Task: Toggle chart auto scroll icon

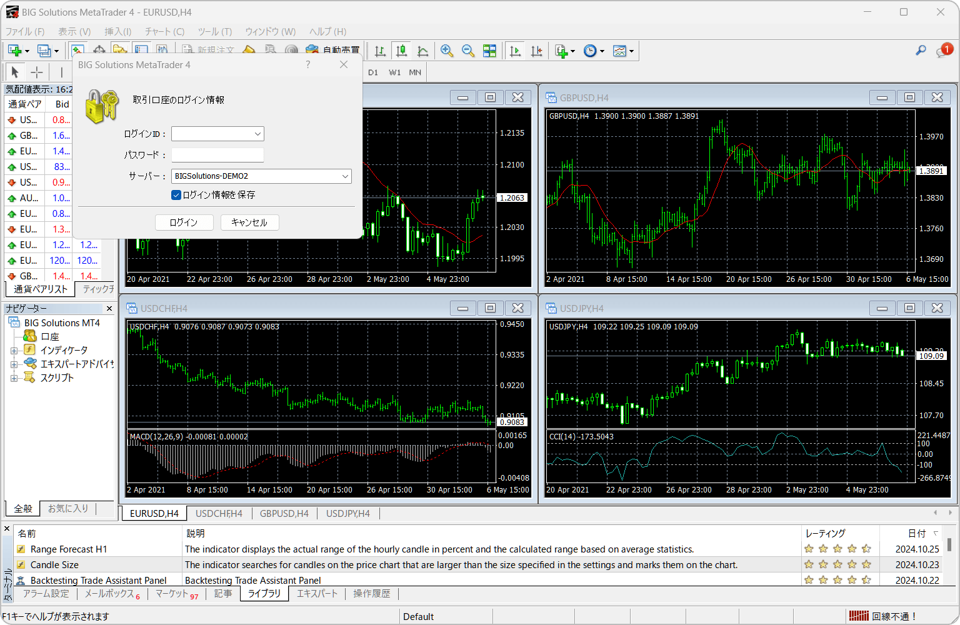Action: coord(515,51)
